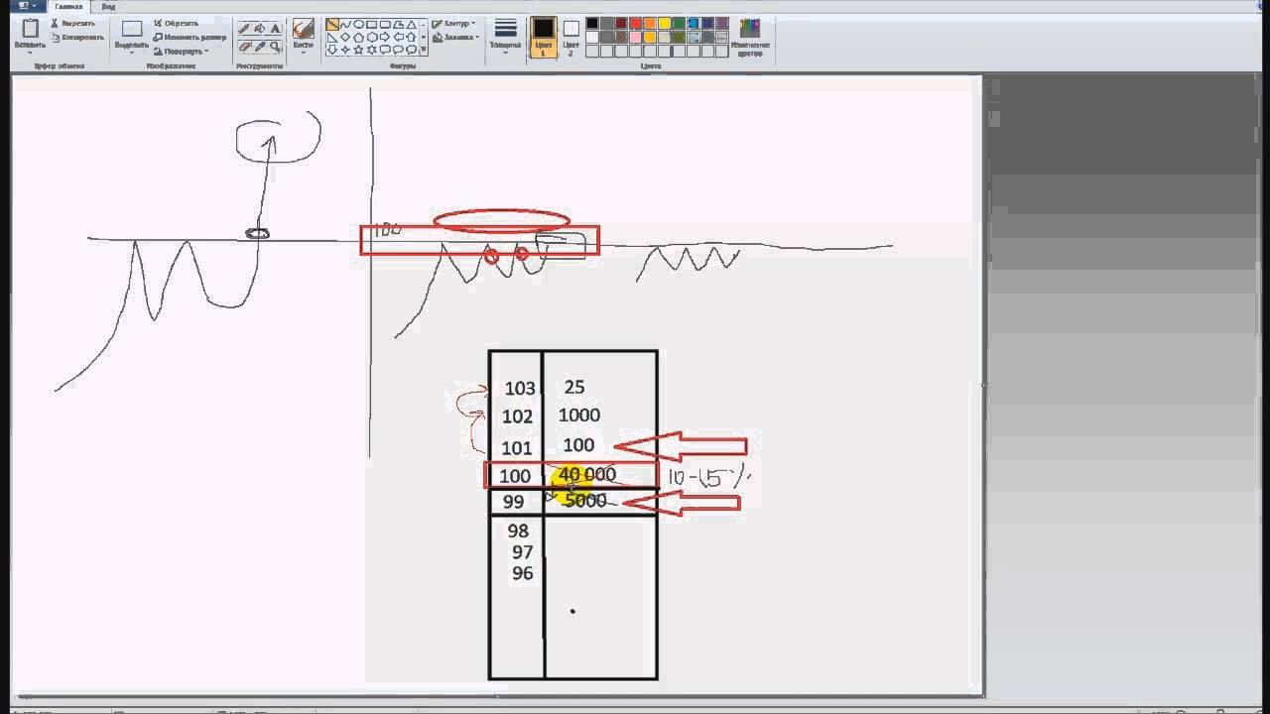
Task: Select the Fill with color bucket tool
Action: coord(260,29)
